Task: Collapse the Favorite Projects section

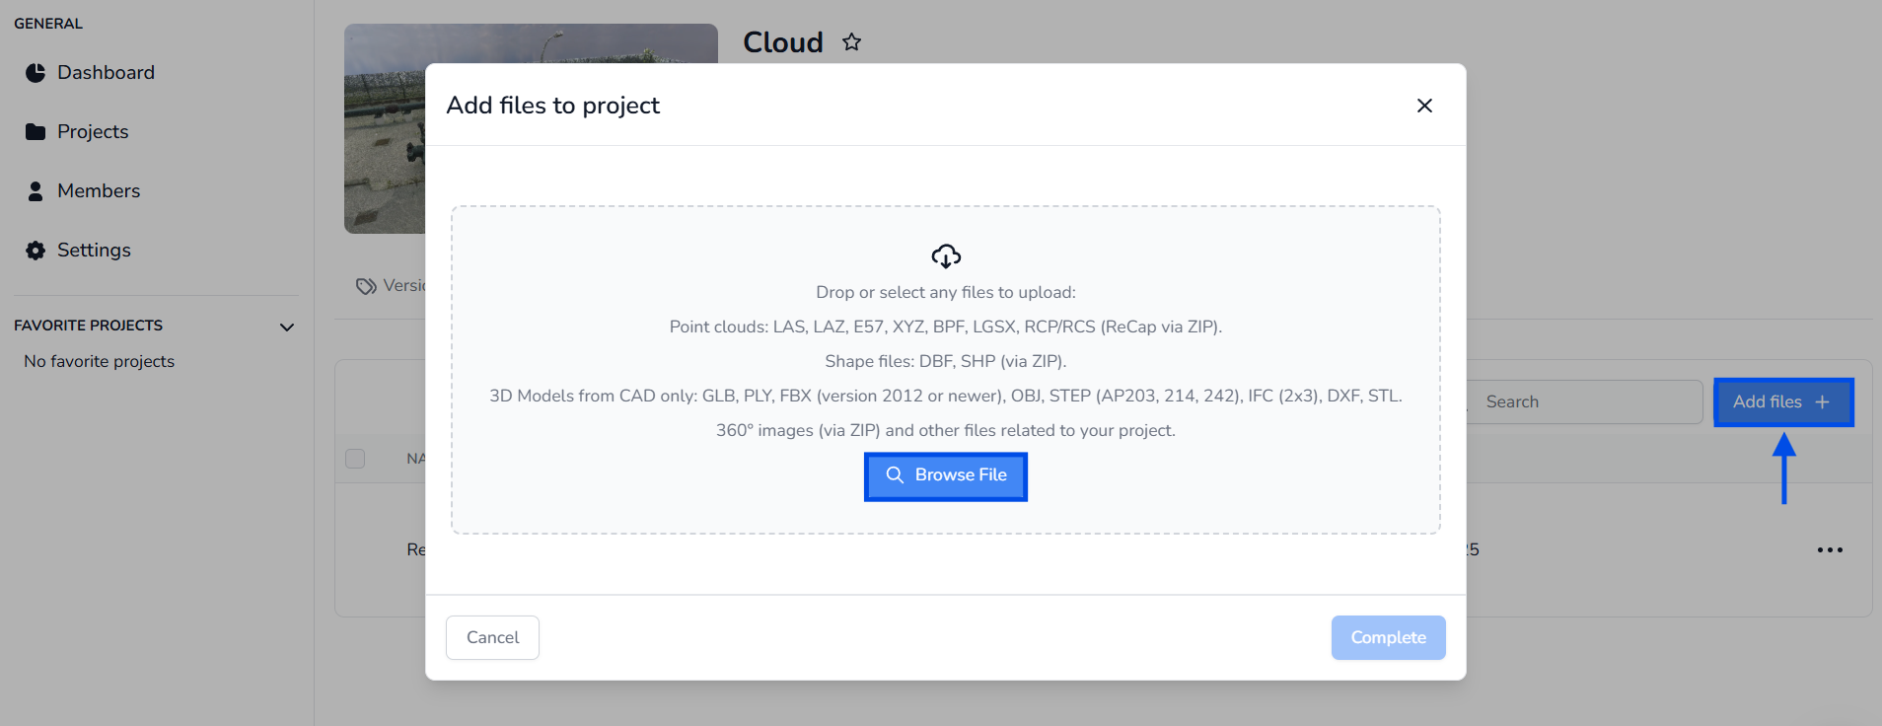Action: coord(287,327)
